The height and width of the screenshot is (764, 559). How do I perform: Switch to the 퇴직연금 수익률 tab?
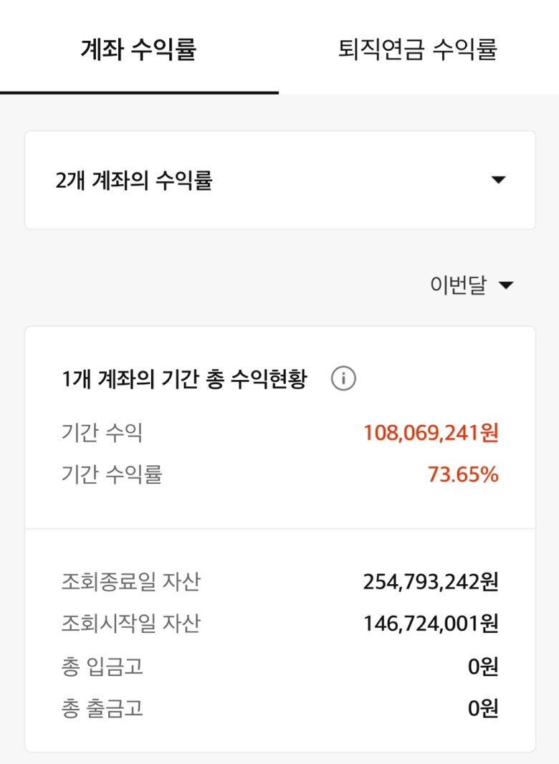[x=418, y=49]
